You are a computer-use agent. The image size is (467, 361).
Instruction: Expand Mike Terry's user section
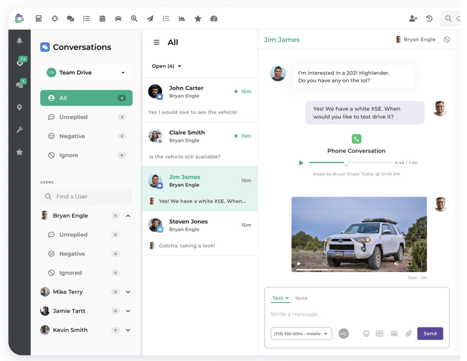pos(128,292)
